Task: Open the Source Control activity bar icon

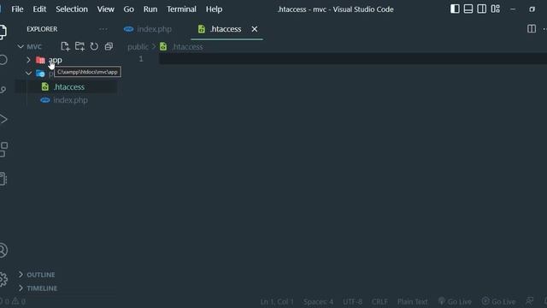Action: (3, 90)
